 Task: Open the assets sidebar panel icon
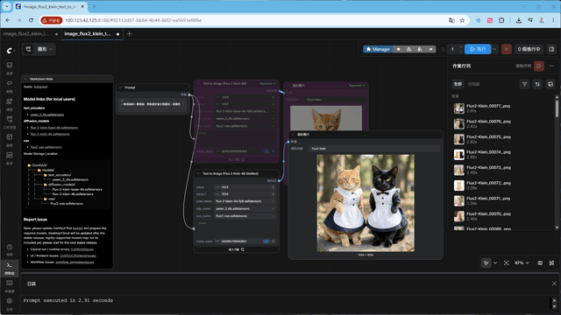click(10, 66)
